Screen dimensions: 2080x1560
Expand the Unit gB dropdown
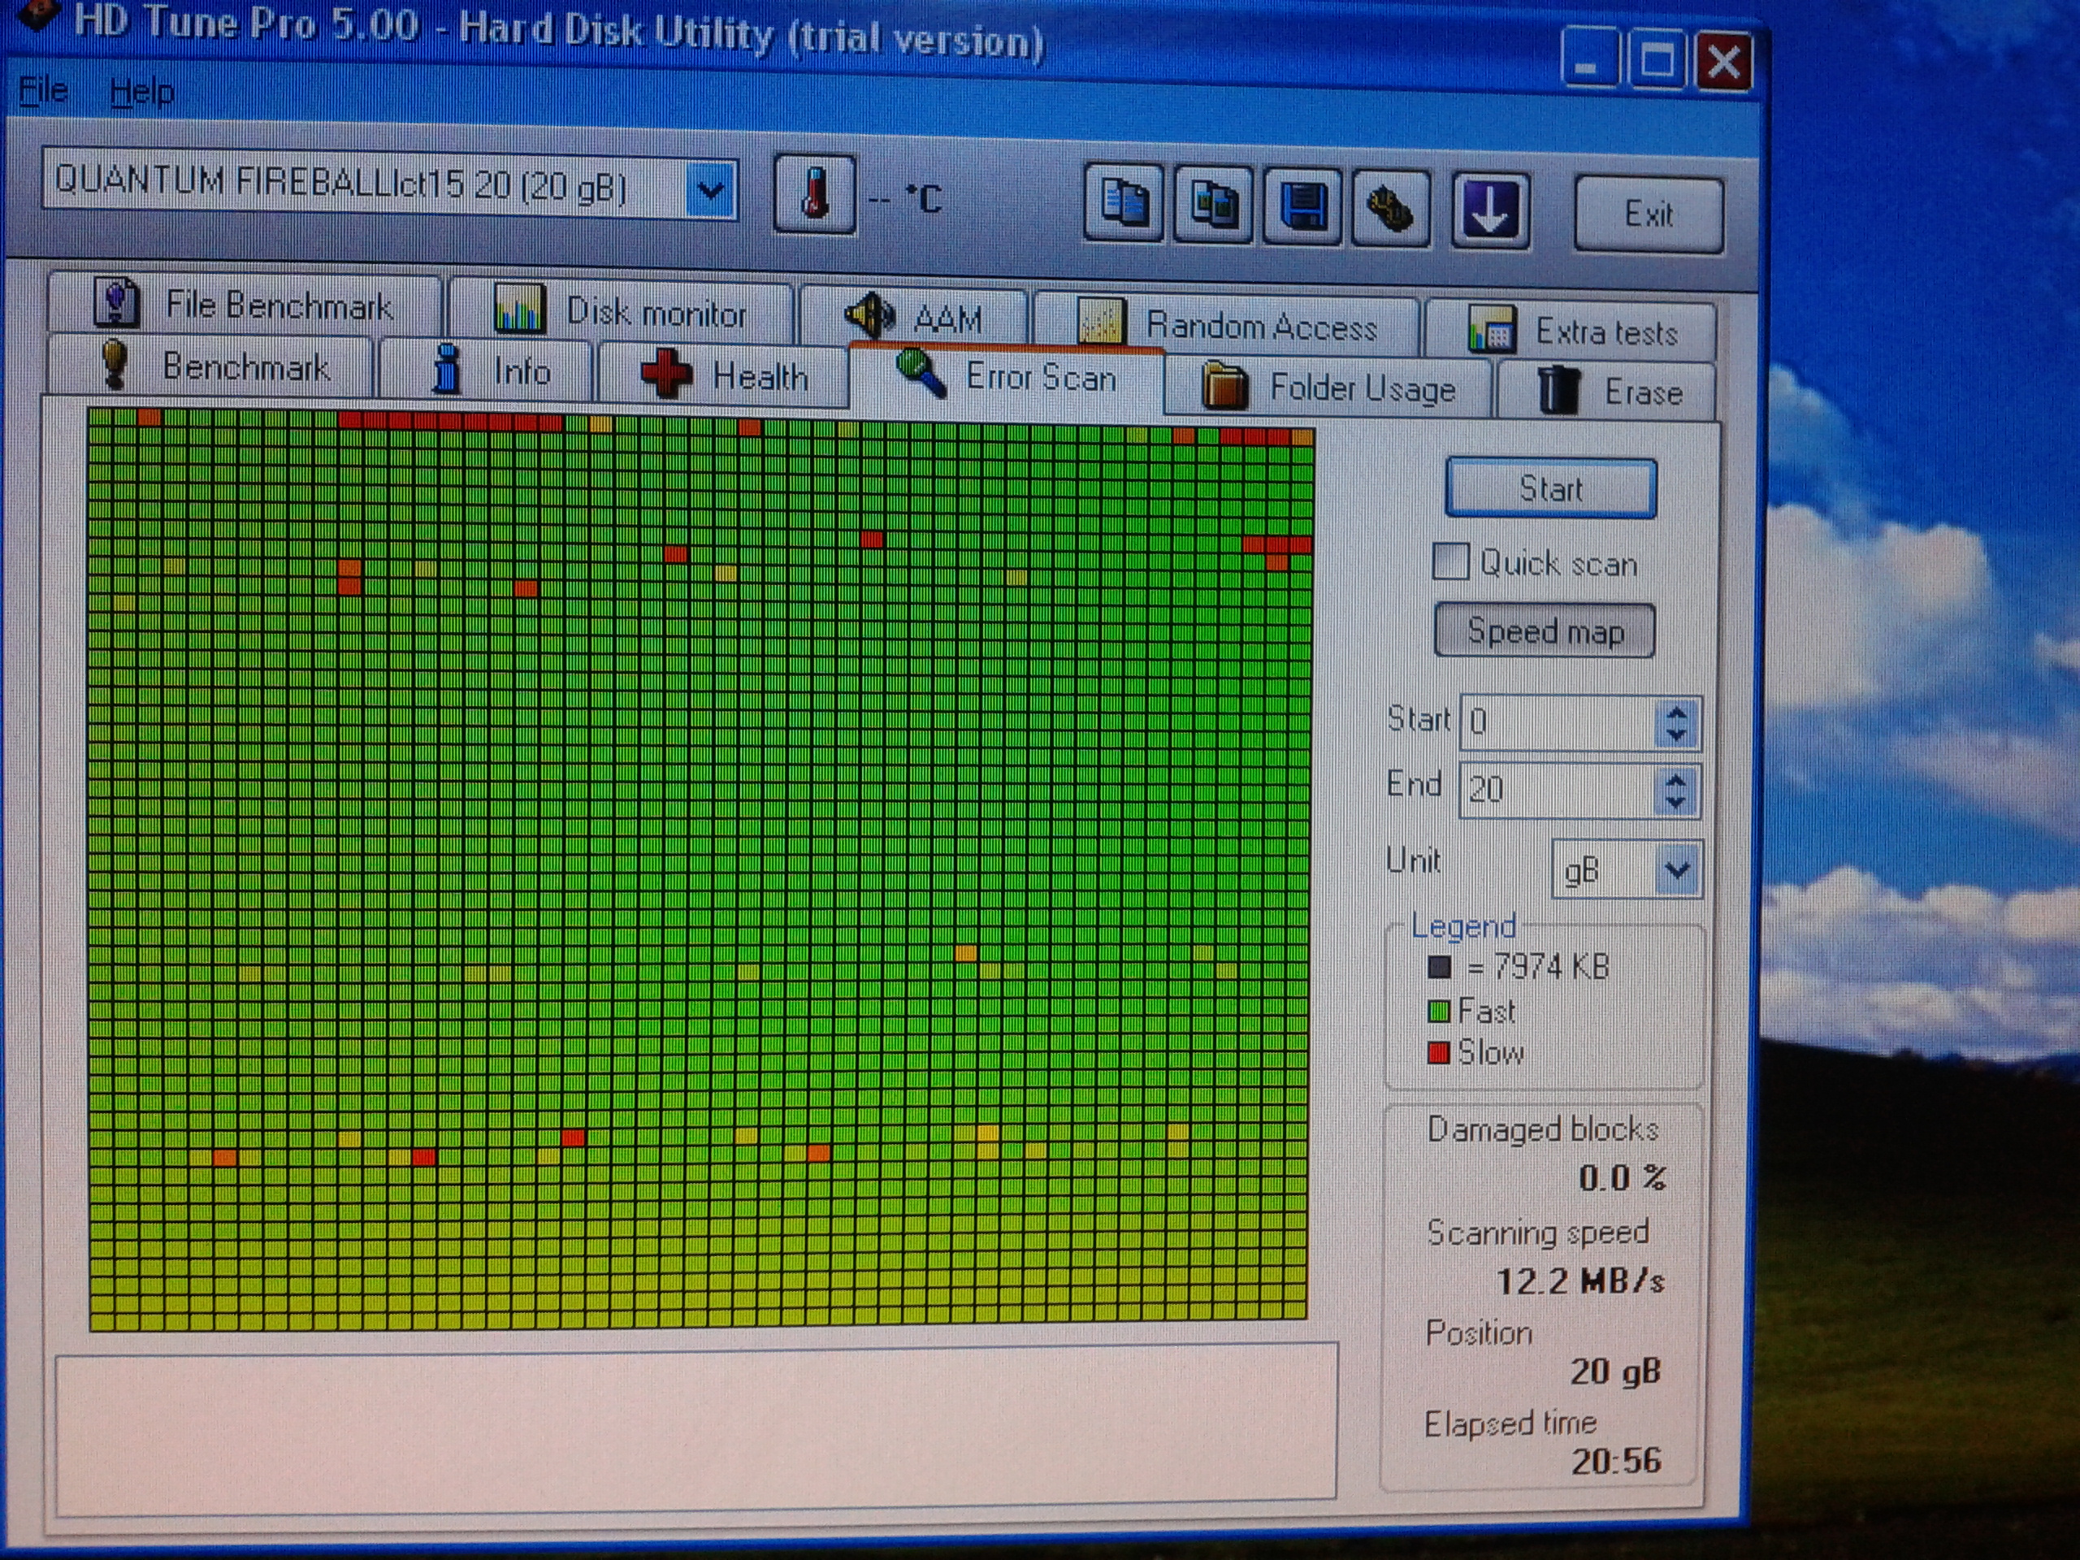(x=1679, y=869)
